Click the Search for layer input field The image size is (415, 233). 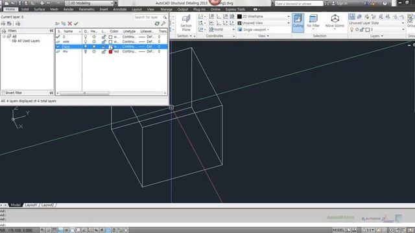point(148,17)
